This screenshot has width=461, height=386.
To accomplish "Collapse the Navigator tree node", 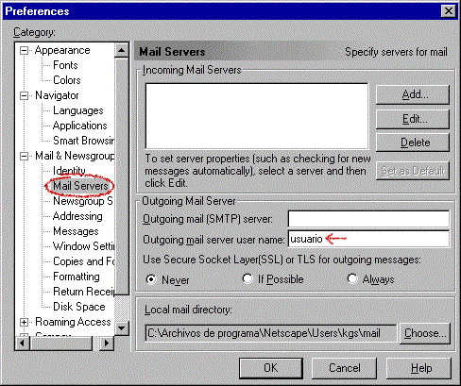I will click(24, 95).
